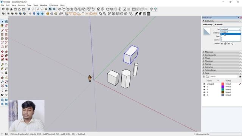The width and height of the screenshot is (242, 136).
Task: Expand the Soften Edges panel
Action: tap(203, 70)
